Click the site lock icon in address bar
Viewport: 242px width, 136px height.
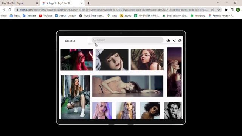pyautogui.click(x=17, y=10)
